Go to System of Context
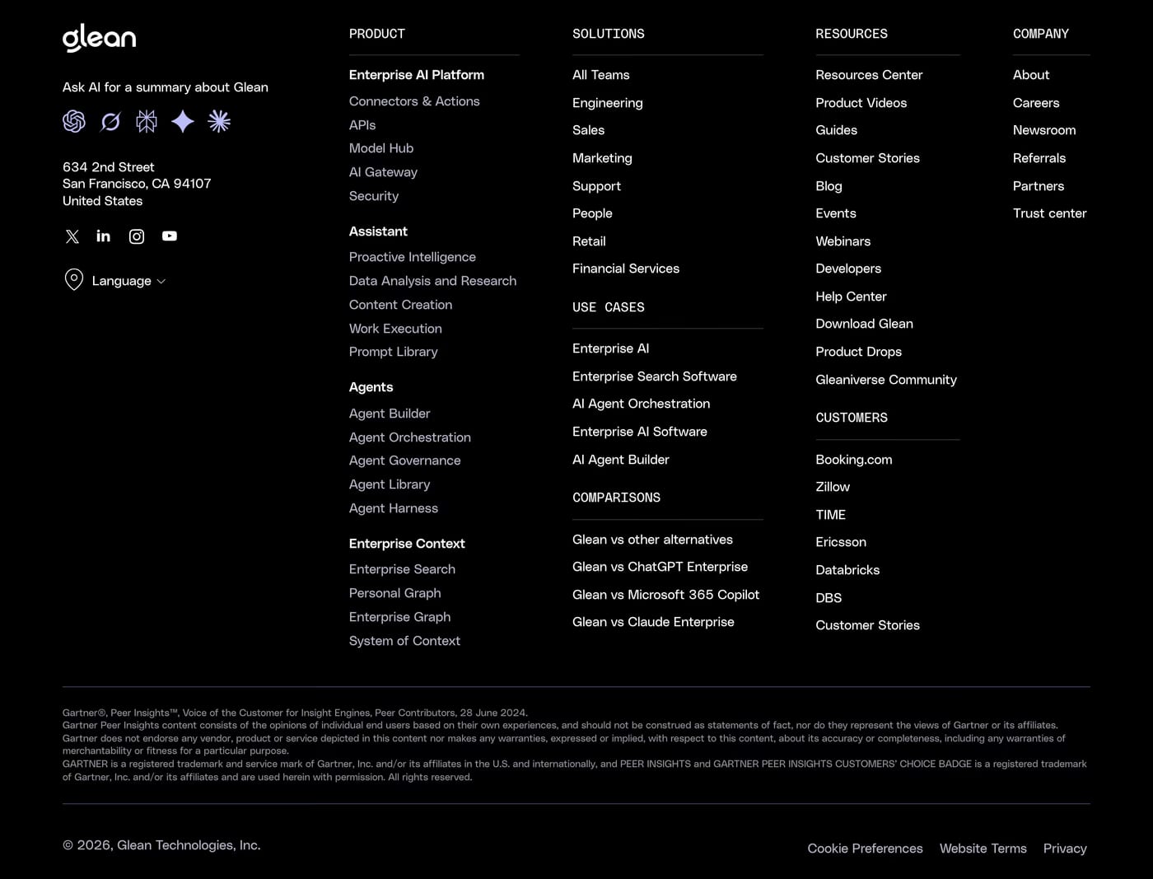This screenshot has width=1153, height=879. tap(404, 641)
